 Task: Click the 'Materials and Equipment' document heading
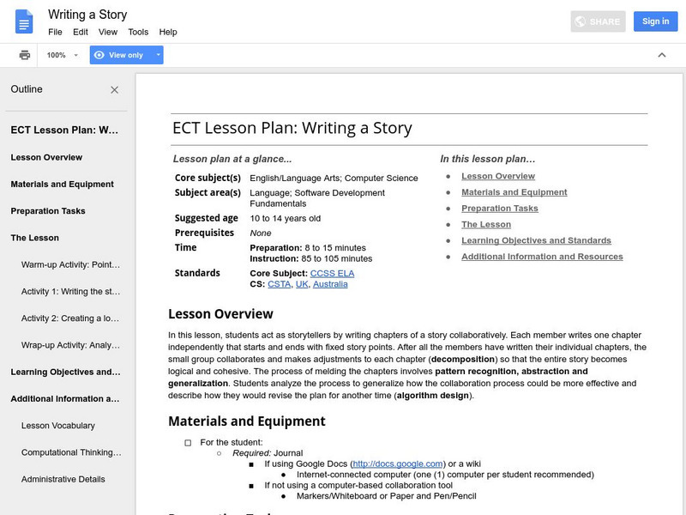(247, 421)
